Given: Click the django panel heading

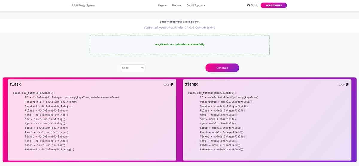Looking at the screenshot, I should click(x=191, y=84).
